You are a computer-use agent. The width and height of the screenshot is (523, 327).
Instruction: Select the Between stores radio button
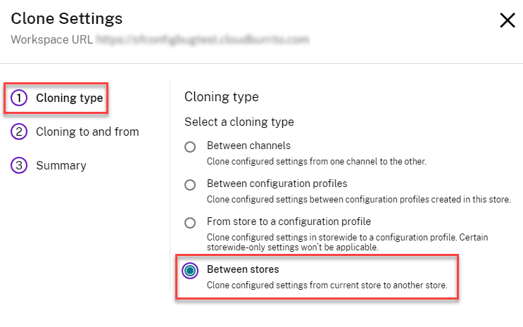(189, 271)
